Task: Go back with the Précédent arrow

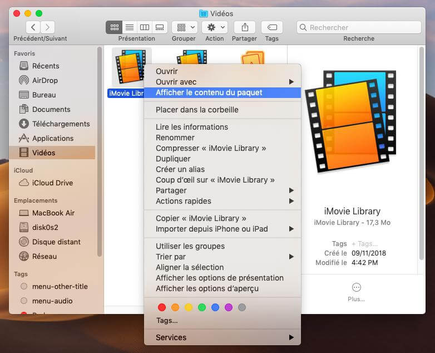Action: 33,27
